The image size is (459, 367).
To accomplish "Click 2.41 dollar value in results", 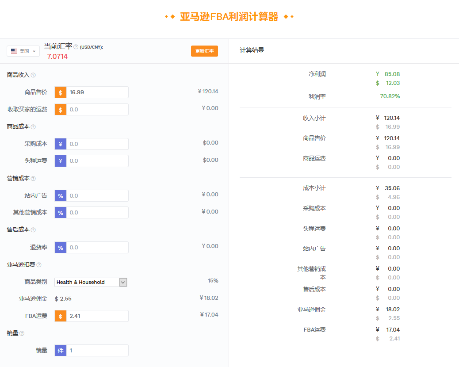I will point(394,339).
